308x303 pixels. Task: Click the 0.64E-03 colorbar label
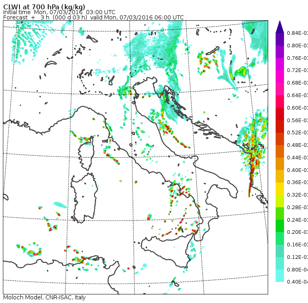297,95
